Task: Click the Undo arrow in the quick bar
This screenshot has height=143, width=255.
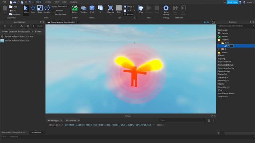Action: coord(30,2)
